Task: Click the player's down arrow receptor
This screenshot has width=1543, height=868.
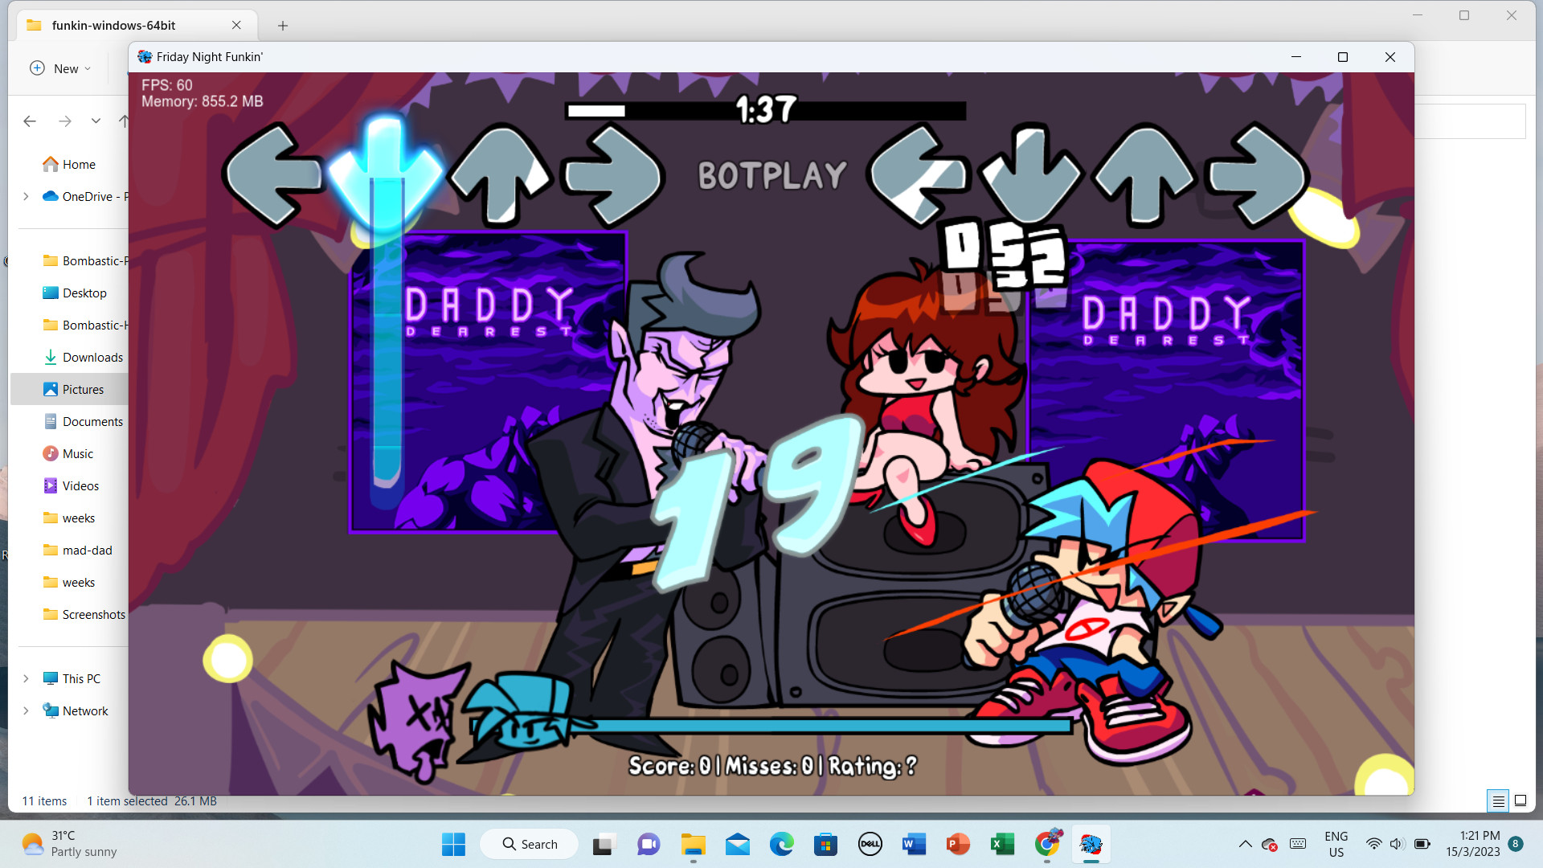Action: point(1031,174)
